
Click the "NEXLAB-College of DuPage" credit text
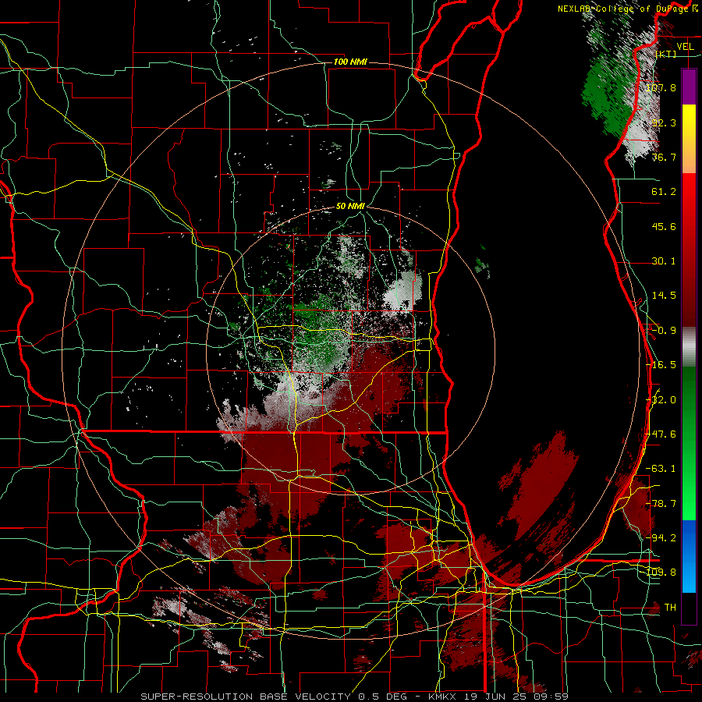tap(625, 9)
